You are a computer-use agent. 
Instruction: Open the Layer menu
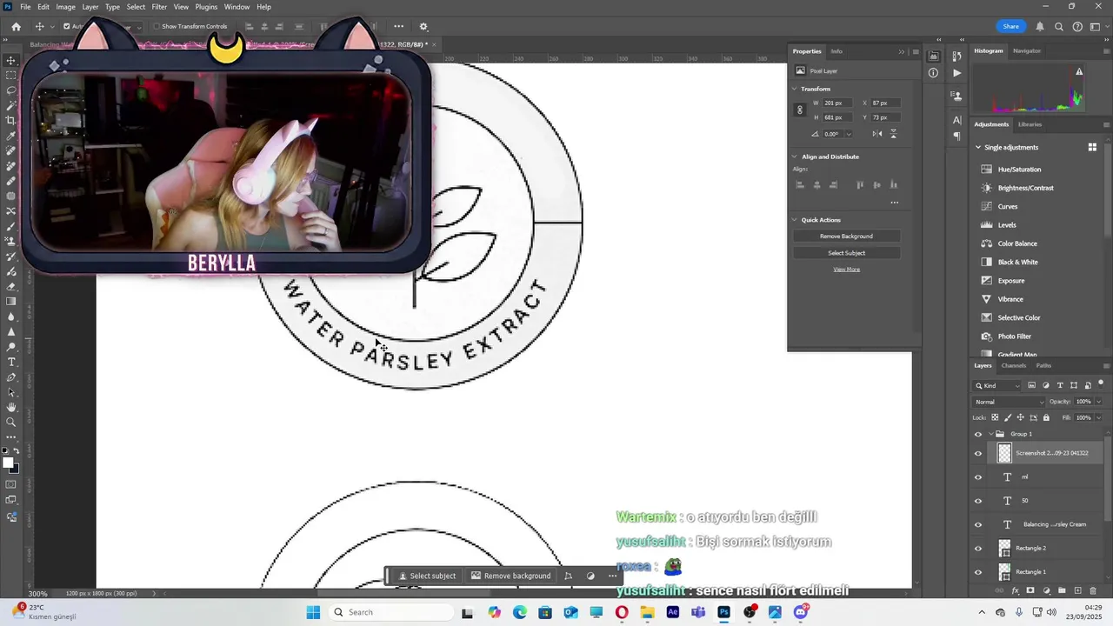click(90, 7)
